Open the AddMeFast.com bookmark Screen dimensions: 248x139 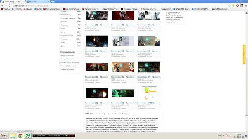coord(220,9)
